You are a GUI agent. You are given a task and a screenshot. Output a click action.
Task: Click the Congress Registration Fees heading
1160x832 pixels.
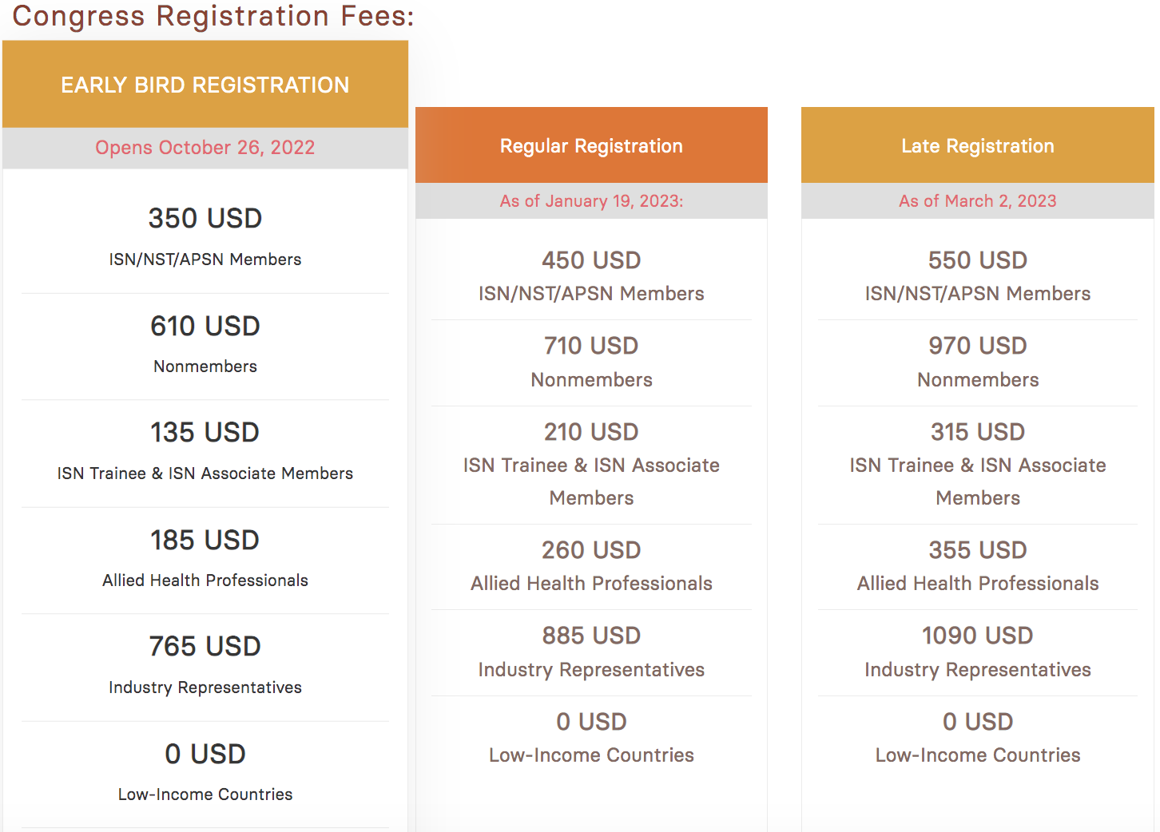point(213,16)
